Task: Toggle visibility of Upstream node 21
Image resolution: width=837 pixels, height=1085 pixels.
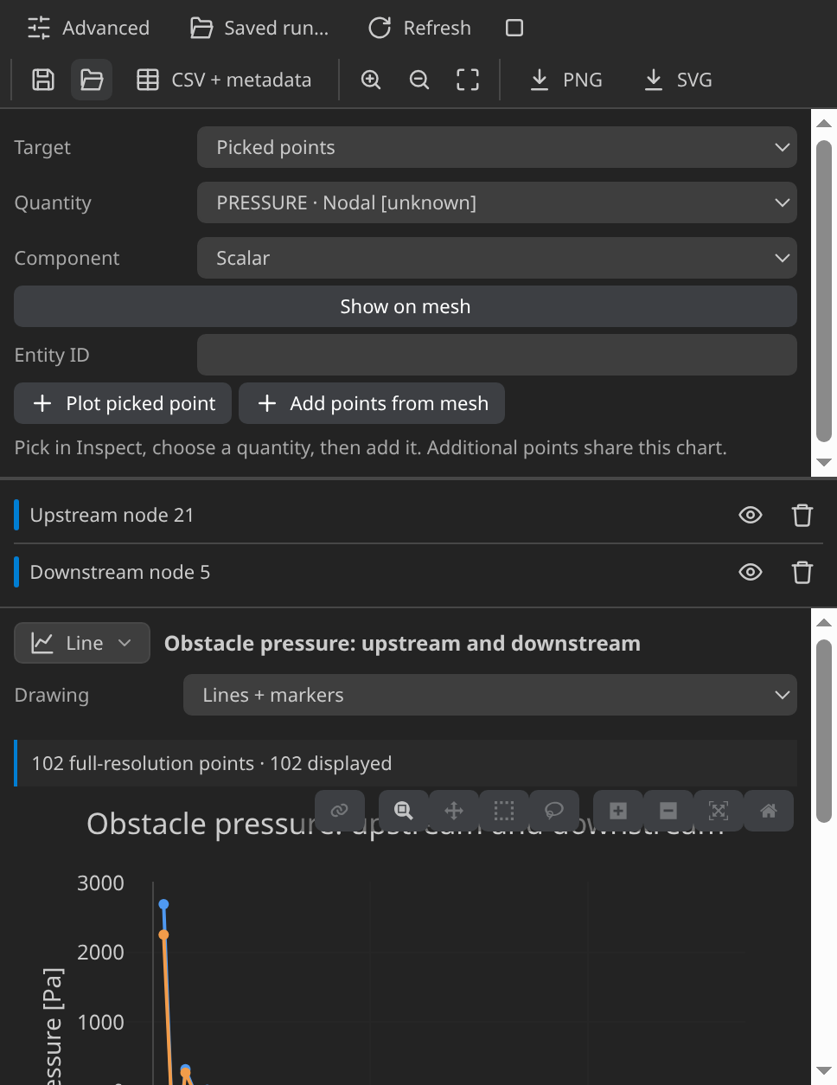Action: 751,515
